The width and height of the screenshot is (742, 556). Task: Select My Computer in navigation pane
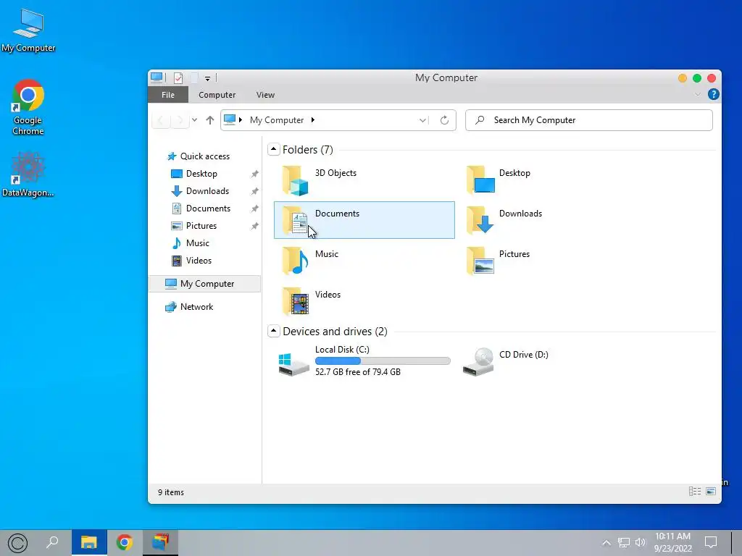point(204,284)
